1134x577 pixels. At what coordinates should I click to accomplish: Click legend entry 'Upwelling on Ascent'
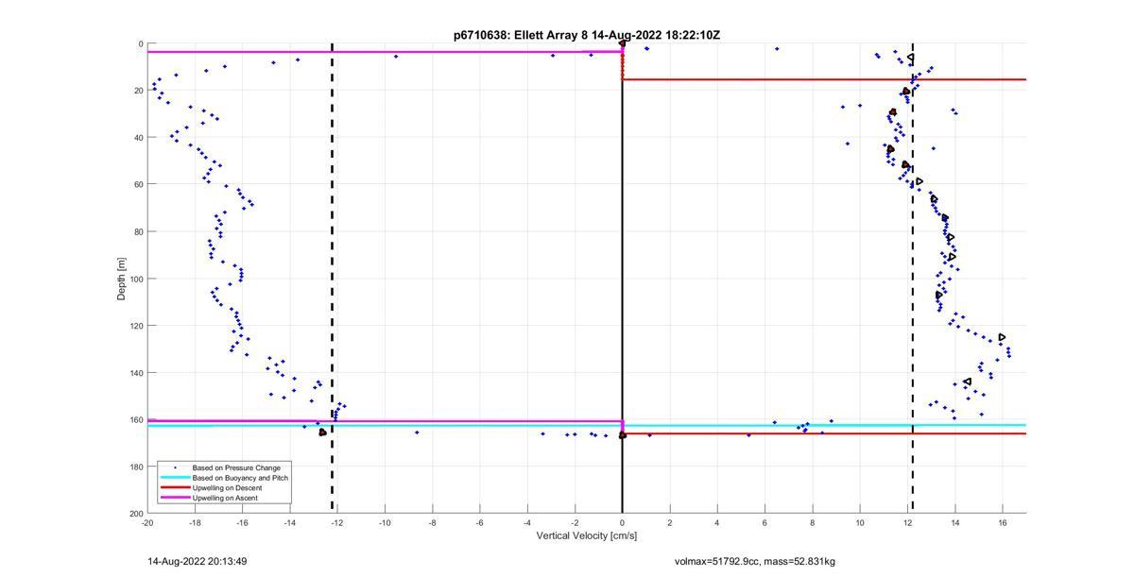[225, 498]
